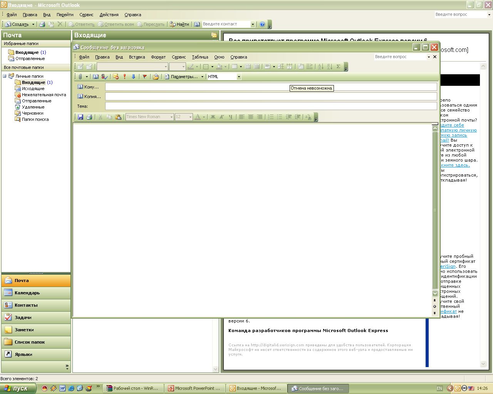This screenshot has width=493, height=394.
Task: Click the message body text area
Action: point(252,219)
